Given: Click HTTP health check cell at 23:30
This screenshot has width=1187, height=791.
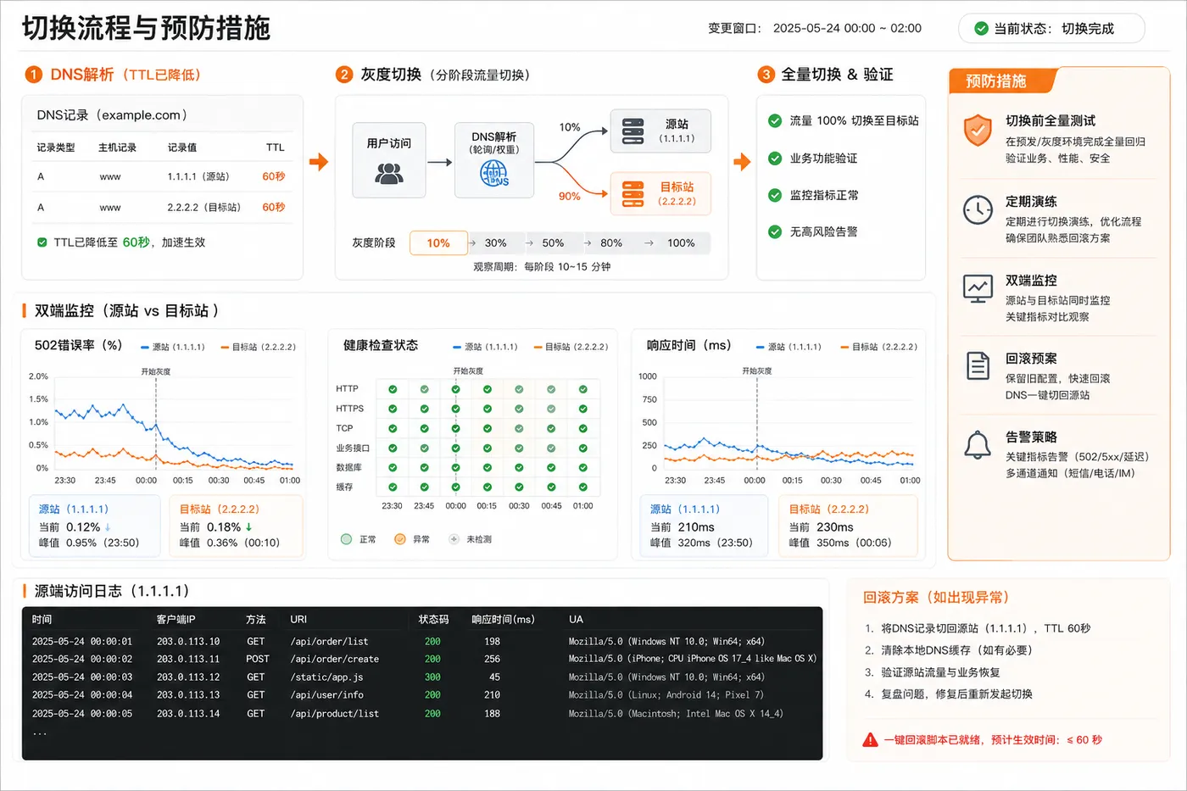Looking at the screenshot, I should [393, 389].
